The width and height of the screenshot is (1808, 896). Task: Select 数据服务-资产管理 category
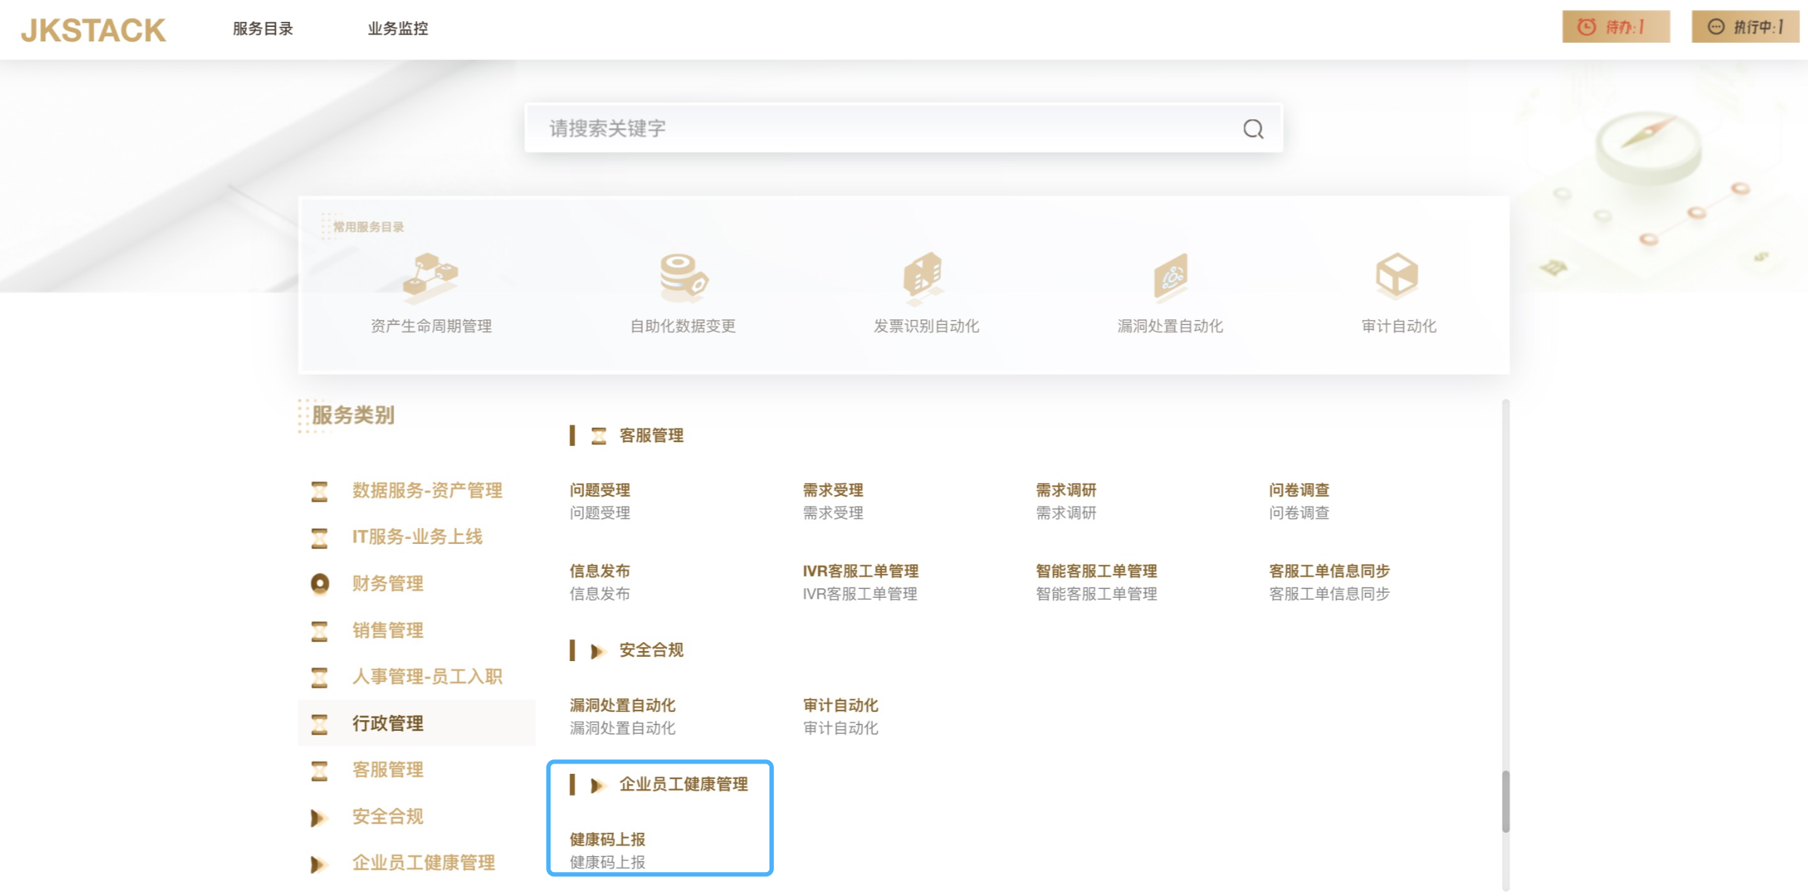point(427,490)
